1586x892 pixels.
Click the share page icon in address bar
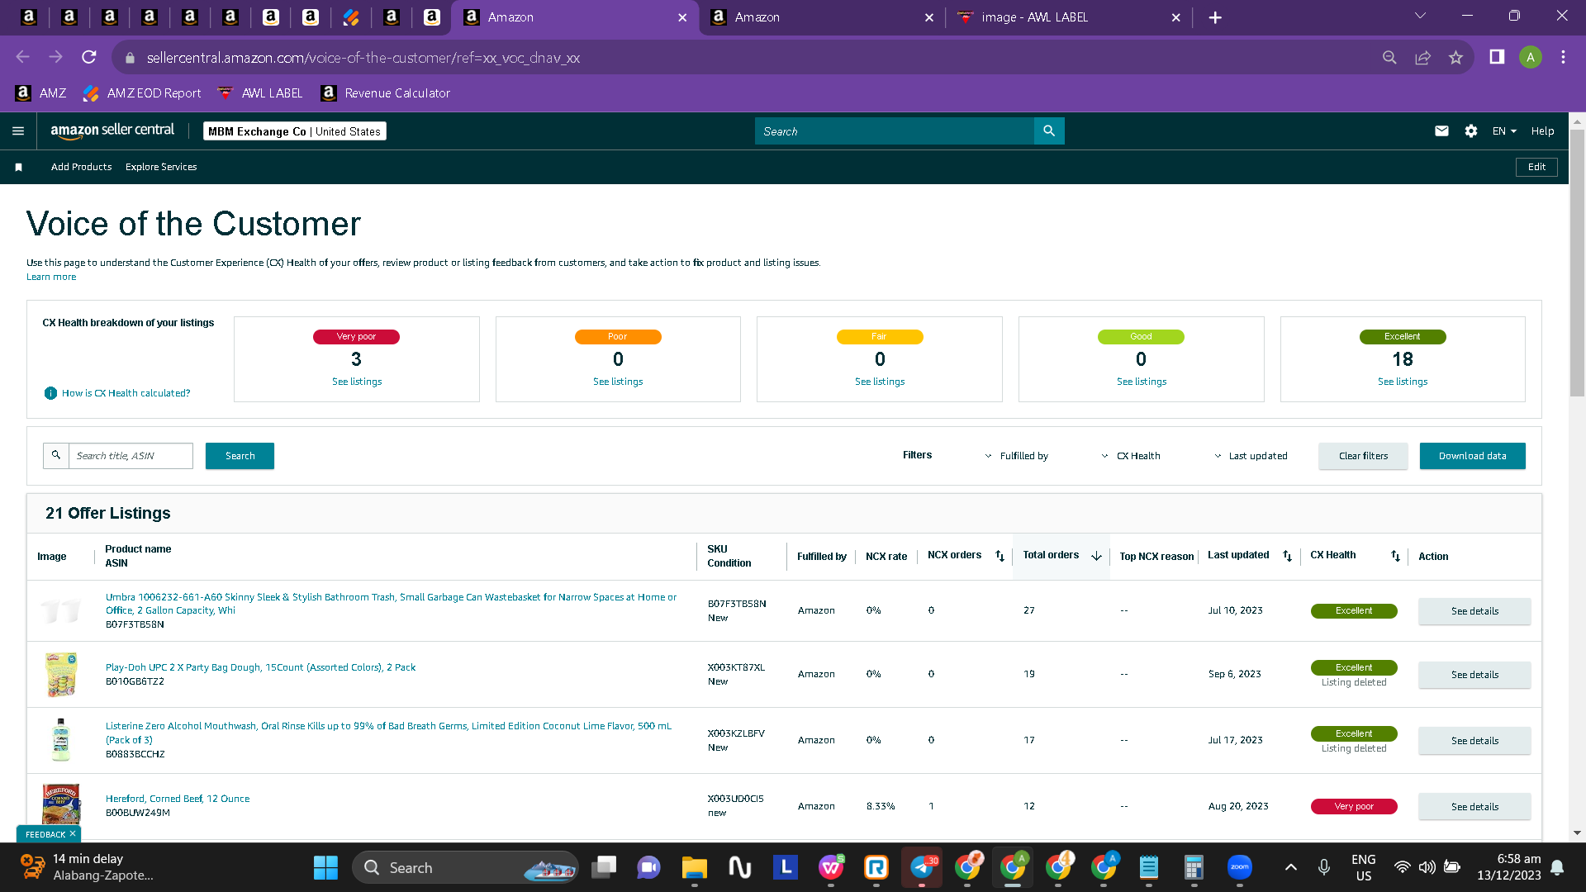[x=1422, y=57]
